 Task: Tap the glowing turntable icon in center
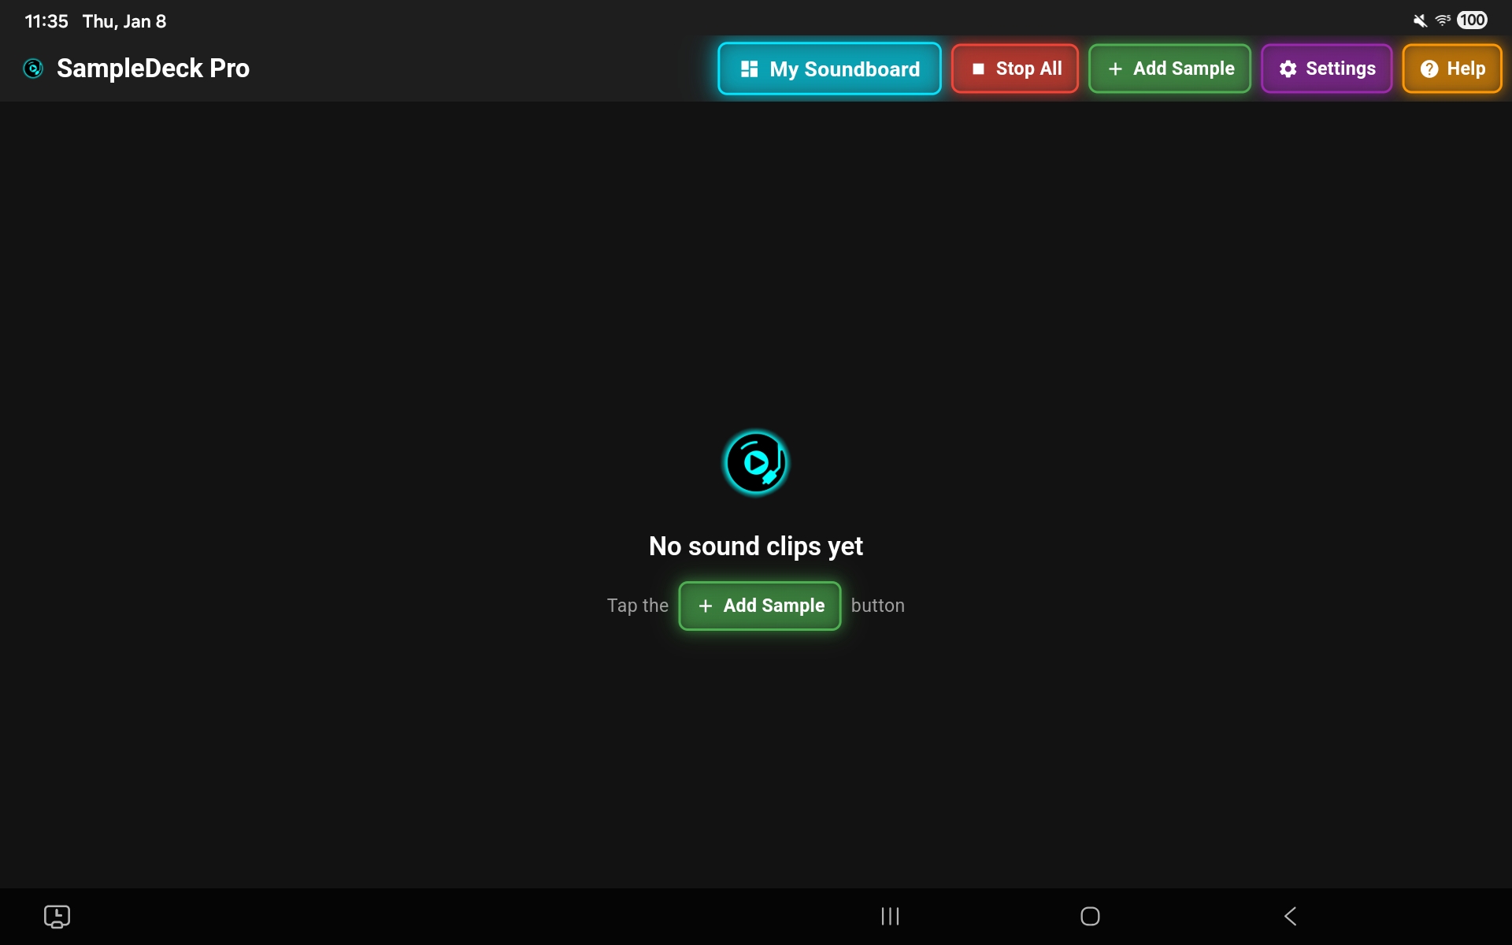[756, 462]
